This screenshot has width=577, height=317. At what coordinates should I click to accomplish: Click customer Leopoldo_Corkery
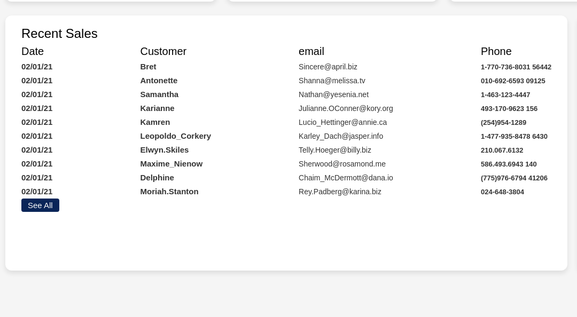pyautogui.click(x=175, y=136)
